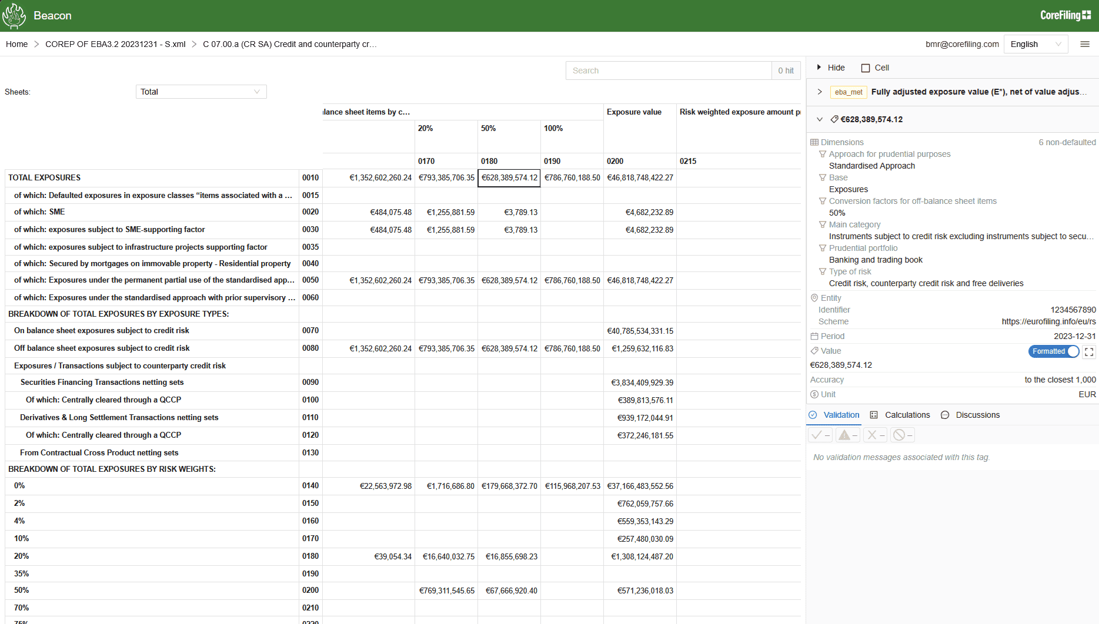Click the Beacon logo icon
Image resolution: width=1099 pixels, height=624 pixels.
click(x=14, y=16)
